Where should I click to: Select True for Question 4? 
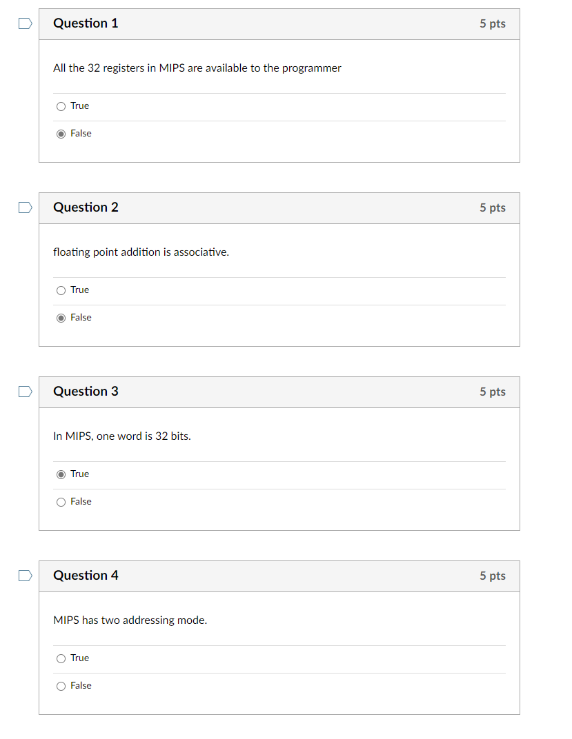click(x=61, y=658)
